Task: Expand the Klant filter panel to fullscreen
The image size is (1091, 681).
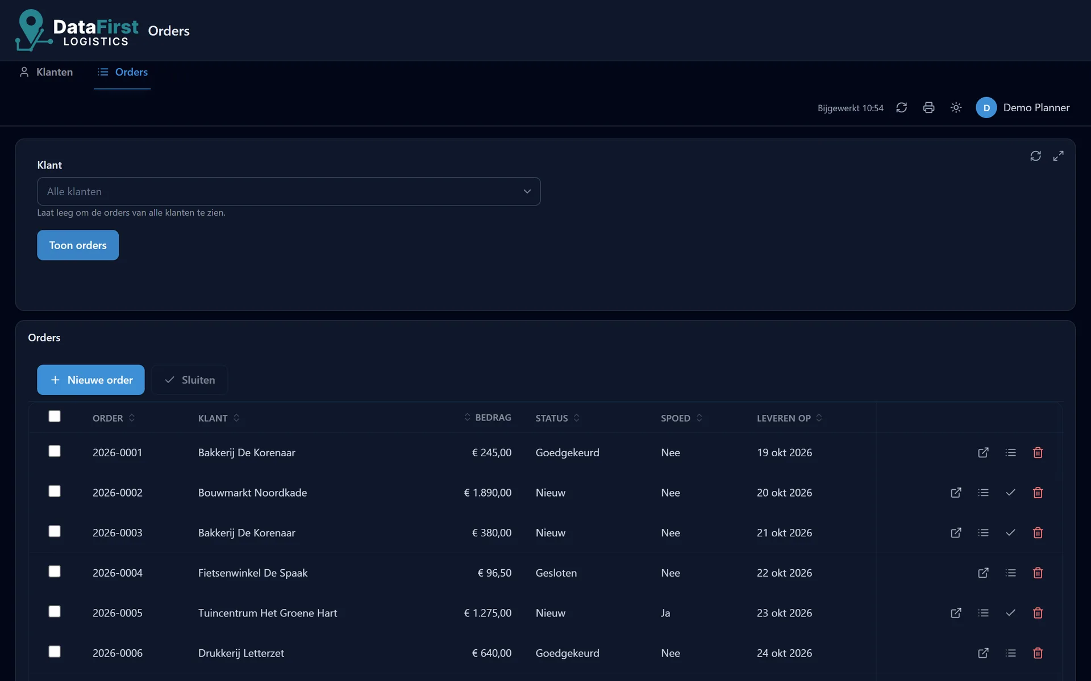Action: pos(1058,156)
